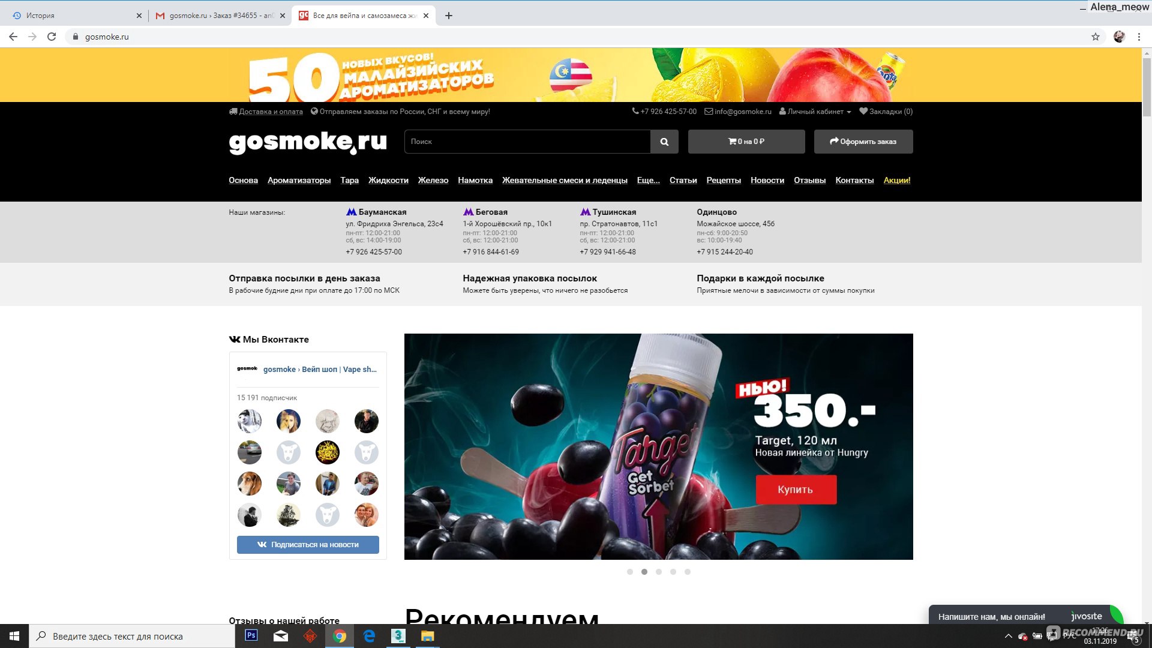Open Microsoft Edge from taskbar
Viewport: 1152px width, 648px height.
[369, 636]
